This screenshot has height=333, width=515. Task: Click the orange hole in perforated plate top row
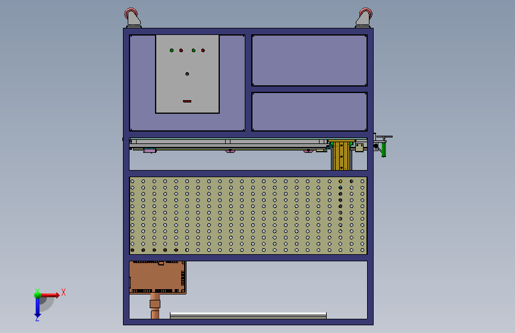click(340, 181)
